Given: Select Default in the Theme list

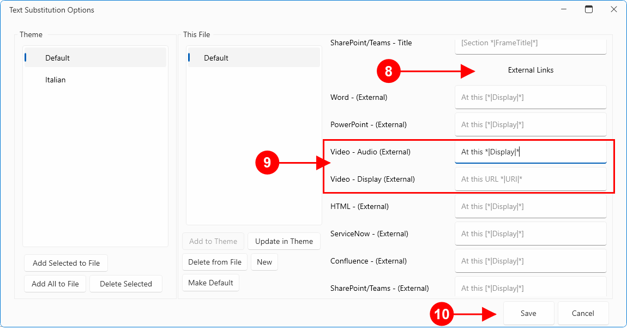Looking at the screenshot, I should point(57,58).
